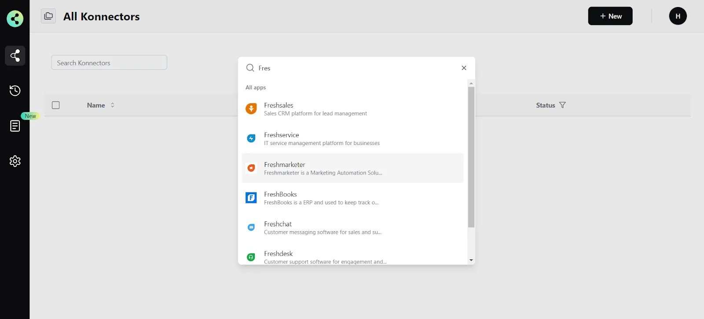Click the Status filter funnel icon

coord(562,105)
